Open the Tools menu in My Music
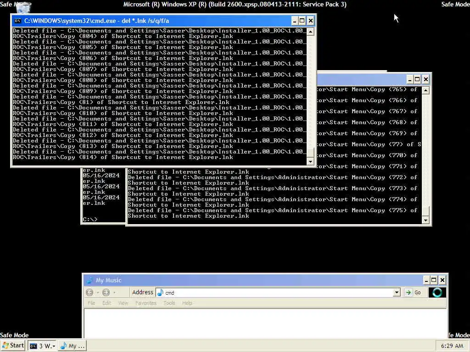This screenshot has width=470, height=352. (x=169, y=303)
